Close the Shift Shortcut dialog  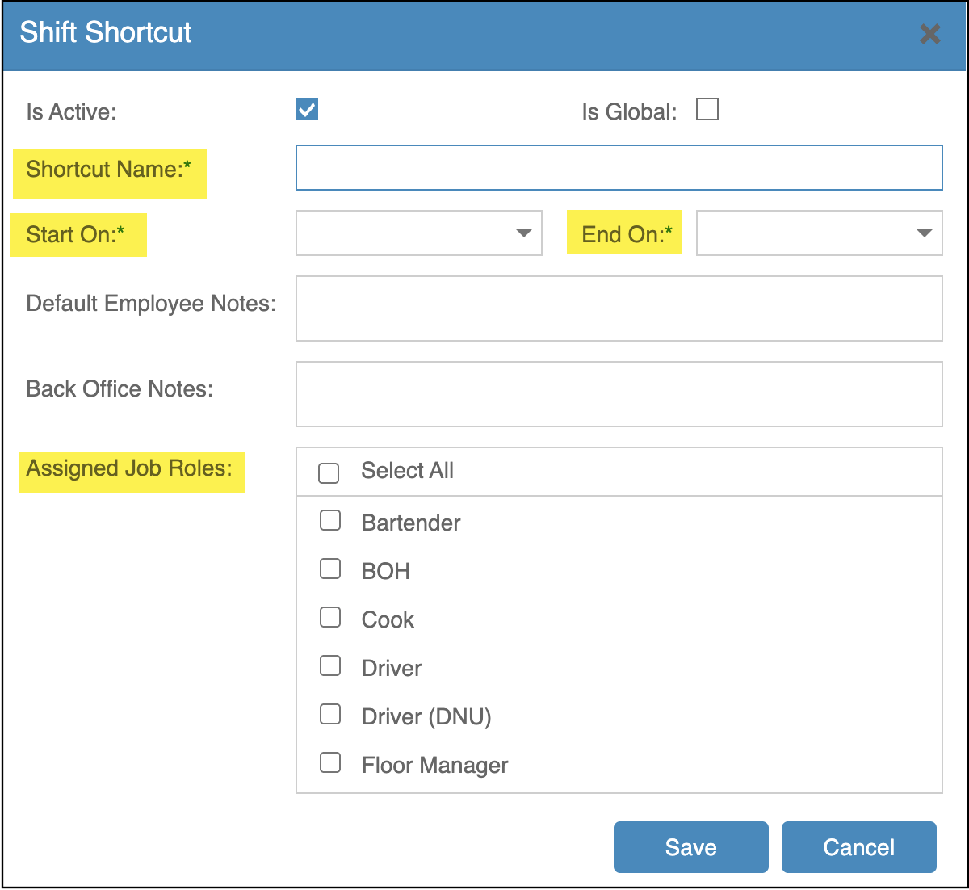[930, 34]
